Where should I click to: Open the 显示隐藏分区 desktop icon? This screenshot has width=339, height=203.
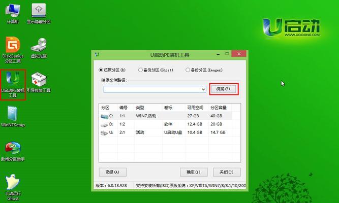[x=39, y=13]
